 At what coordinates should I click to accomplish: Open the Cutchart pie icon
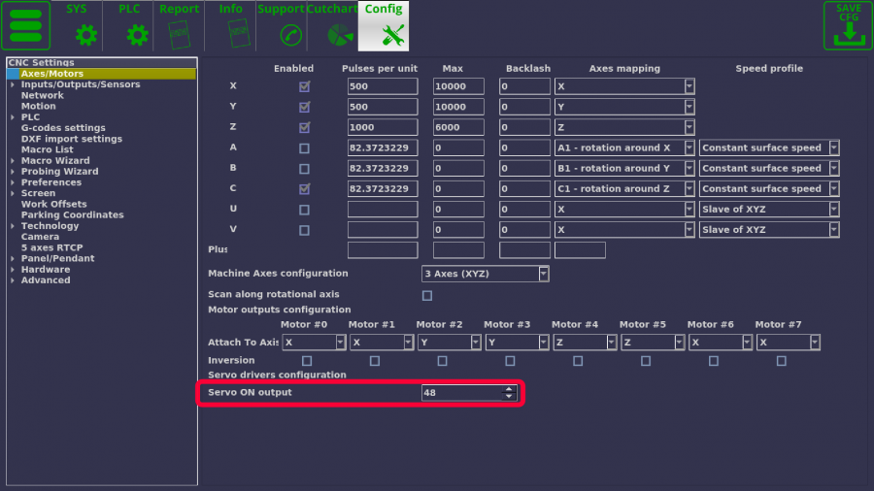[340, 35]
